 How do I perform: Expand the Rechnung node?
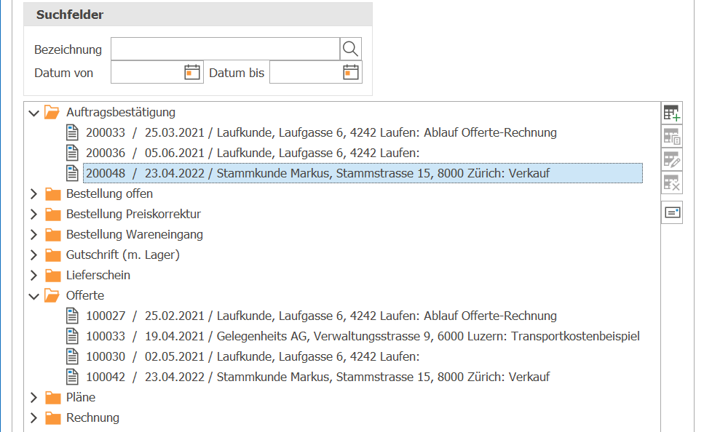pos(33,417)
